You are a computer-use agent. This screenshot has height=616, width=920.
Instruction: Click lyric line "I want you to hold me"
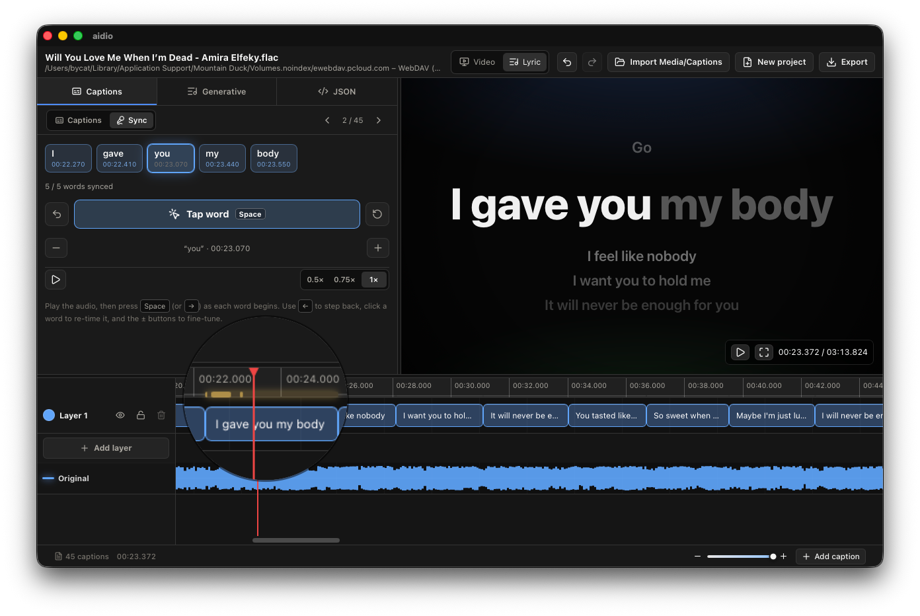coord(642,281)
